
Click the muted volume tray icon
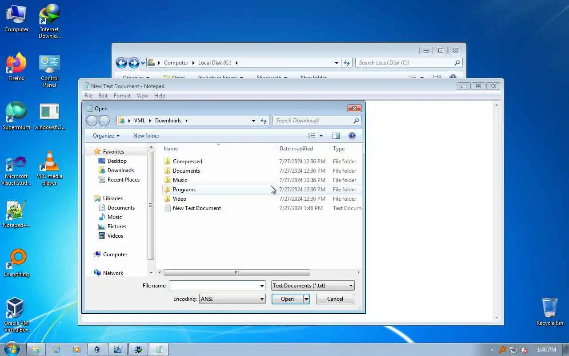click(x=524, y=350)
